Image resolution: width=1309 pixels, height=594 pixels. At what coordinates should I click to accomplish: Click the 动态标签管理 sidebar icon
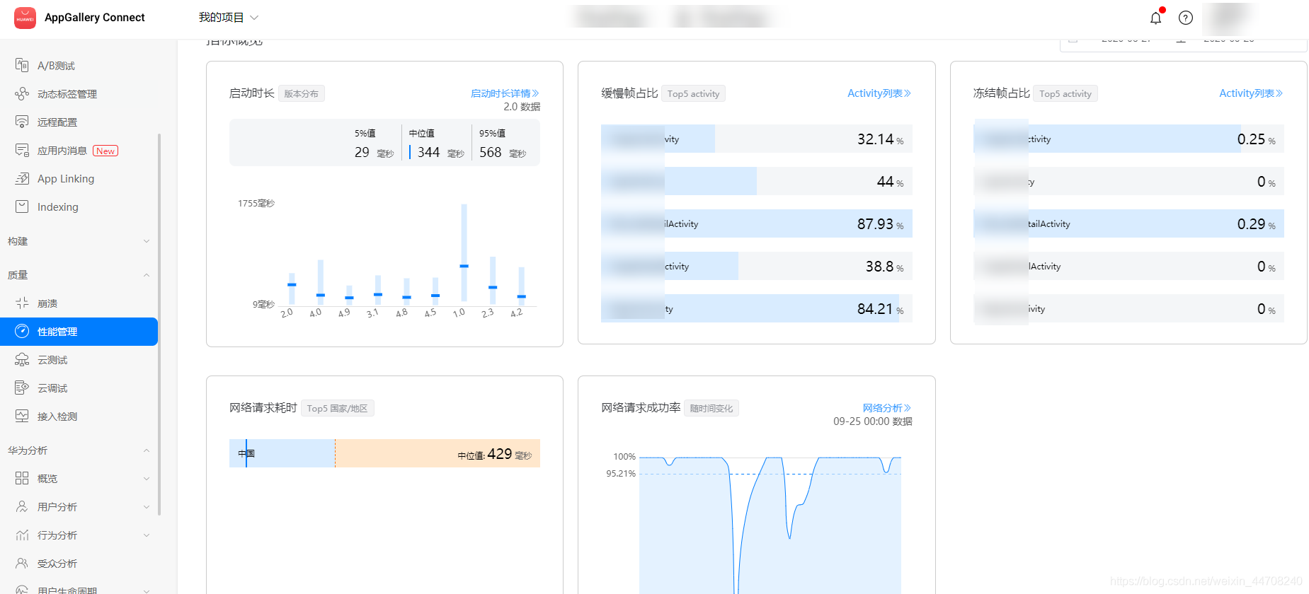(22, 93)
